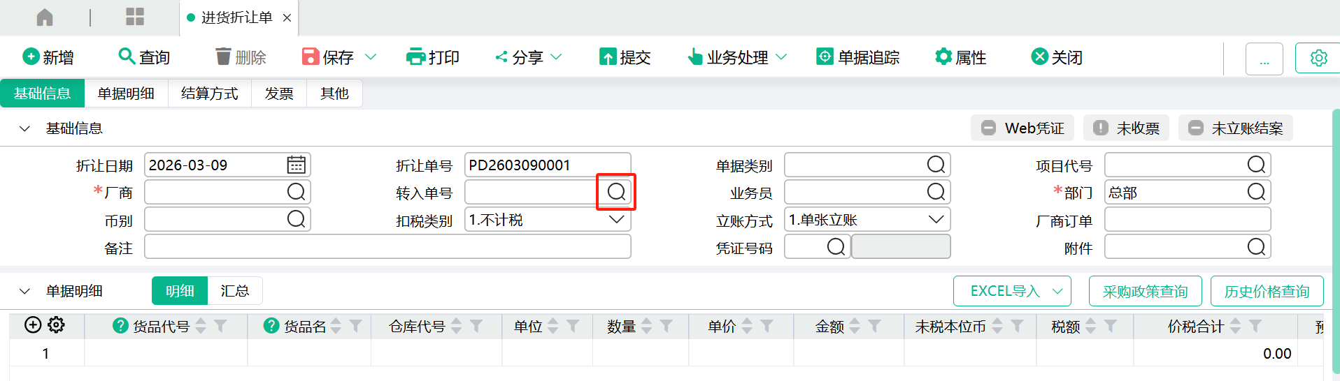Expand the 扣税类别 dropdown
This screenshot has width=1340, height=381.
pyautogui.click(x=616, y=220)
